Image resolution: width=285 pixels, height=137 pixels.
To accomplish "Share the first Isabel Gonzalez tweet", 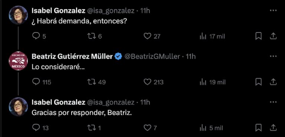I will (x=273, y=36).
